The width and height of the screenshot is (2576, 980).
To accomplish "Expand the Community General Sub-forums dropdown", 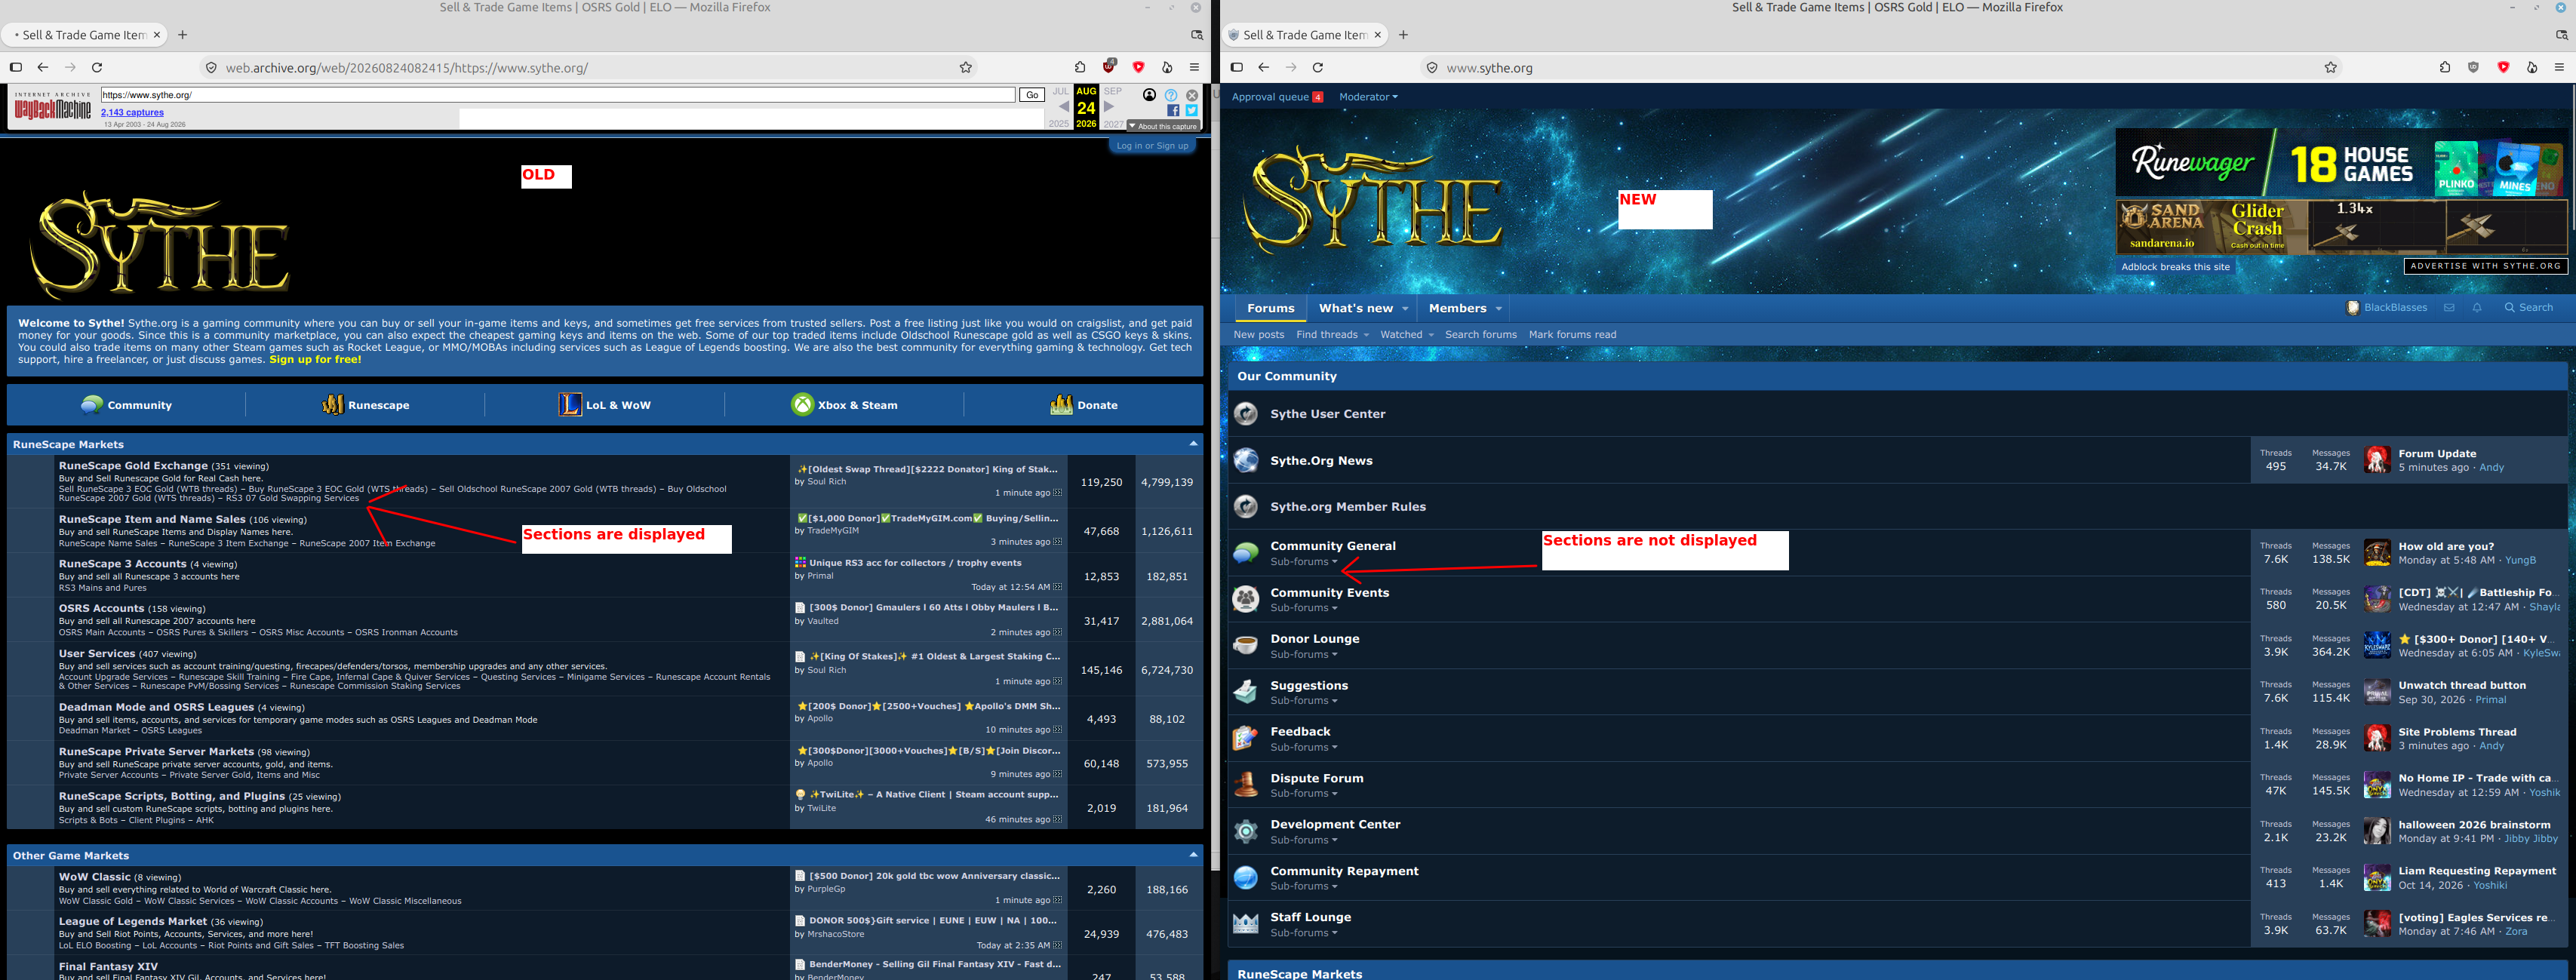I will (1303, 562).
